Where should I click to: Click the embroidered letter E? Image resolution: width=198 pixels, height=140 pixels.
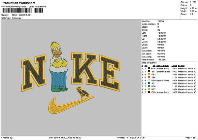pyautogui.click(x=110, y=73)
